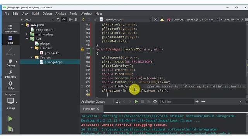
Task: Open the Build menu
Action: [x=35, y=14]
